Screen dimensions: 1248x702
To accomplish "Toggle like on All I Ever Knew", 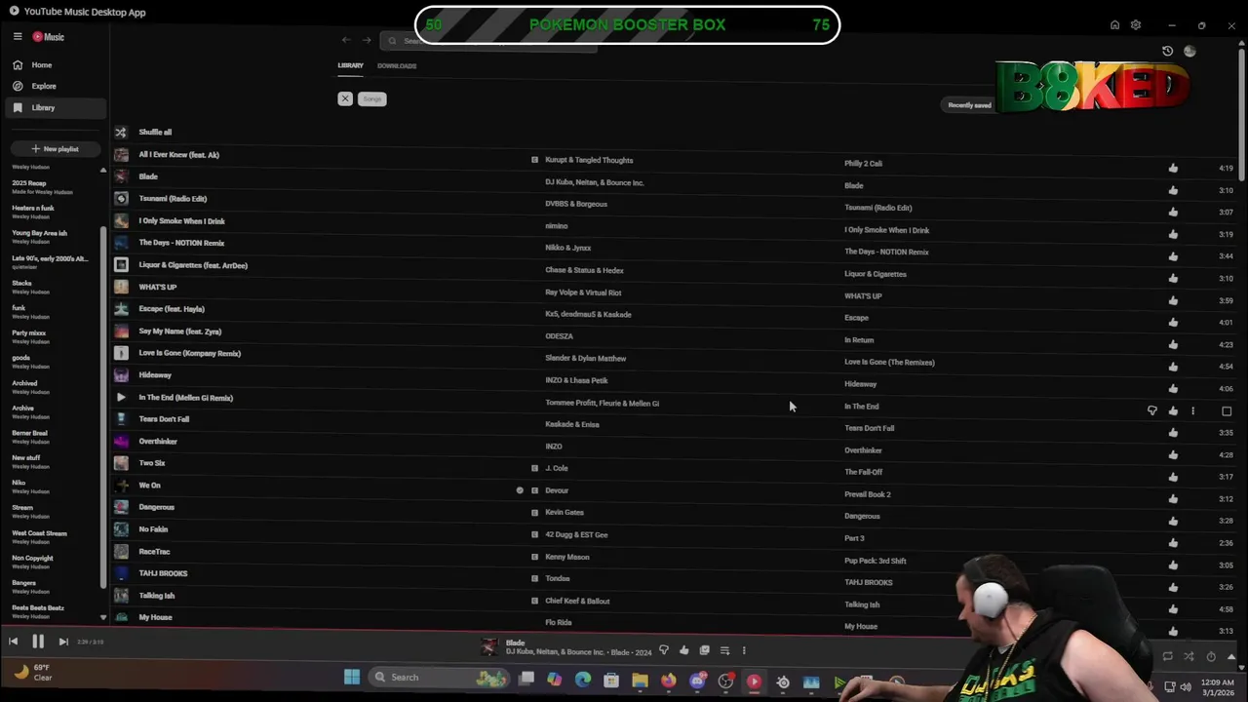I will pyautogui.click(x=1173, y=168).
